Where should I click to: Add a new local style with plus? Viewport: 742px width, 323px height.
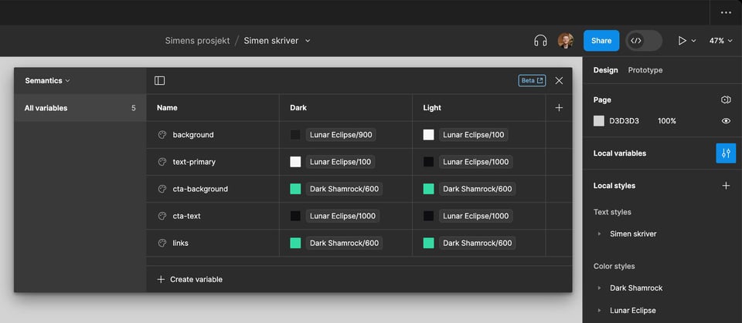725,186
